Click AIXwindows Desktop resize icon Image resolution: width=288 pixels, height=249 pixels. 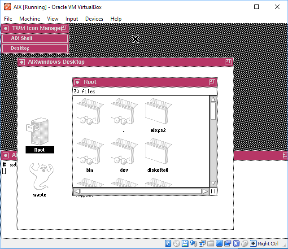[x=228, y=62]
